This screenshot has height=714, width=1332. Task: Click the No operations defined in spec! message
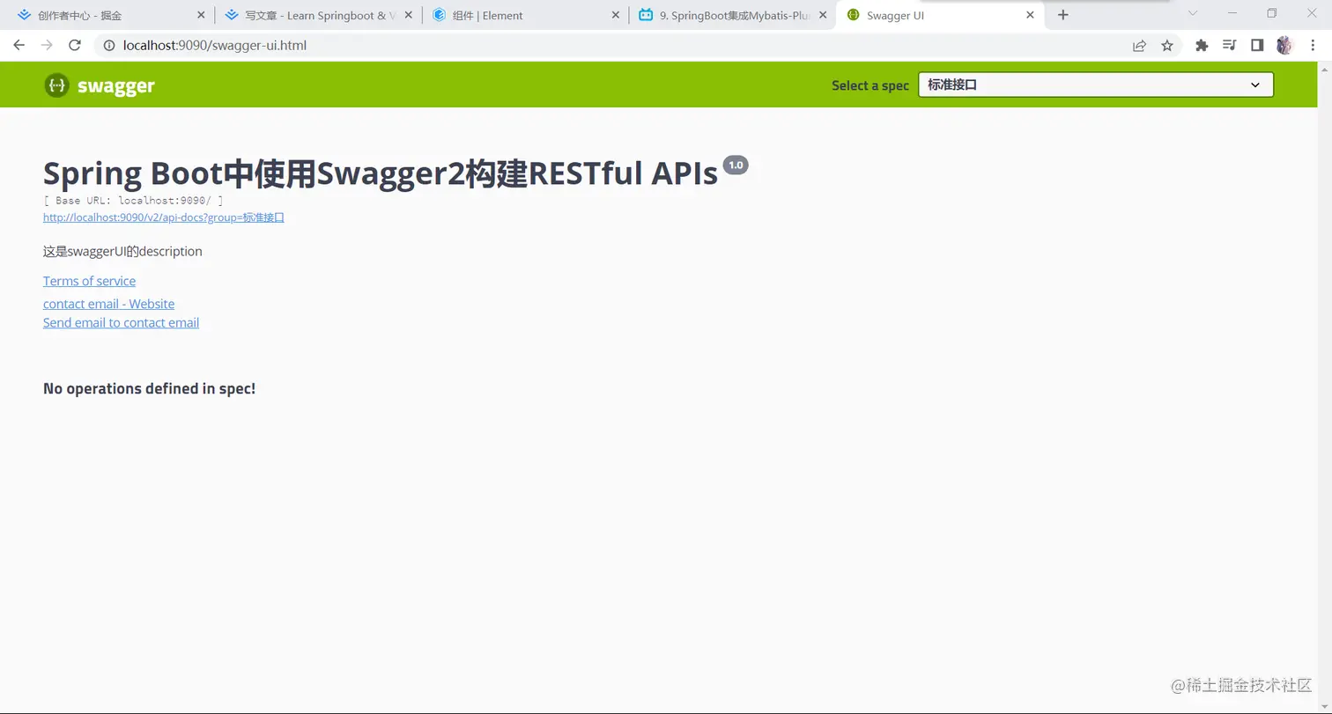click(x=149, y=388)
